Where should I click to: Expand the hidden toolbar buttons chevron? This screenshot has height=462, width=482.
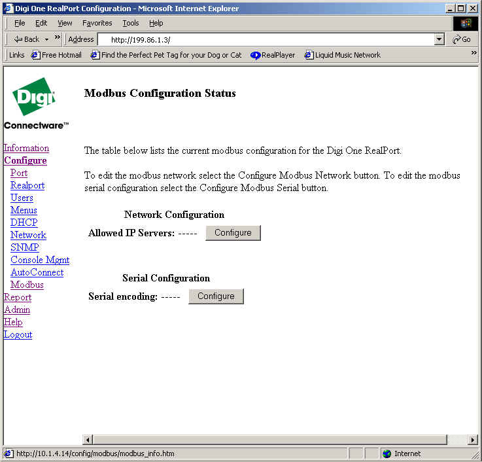(58, 38)
